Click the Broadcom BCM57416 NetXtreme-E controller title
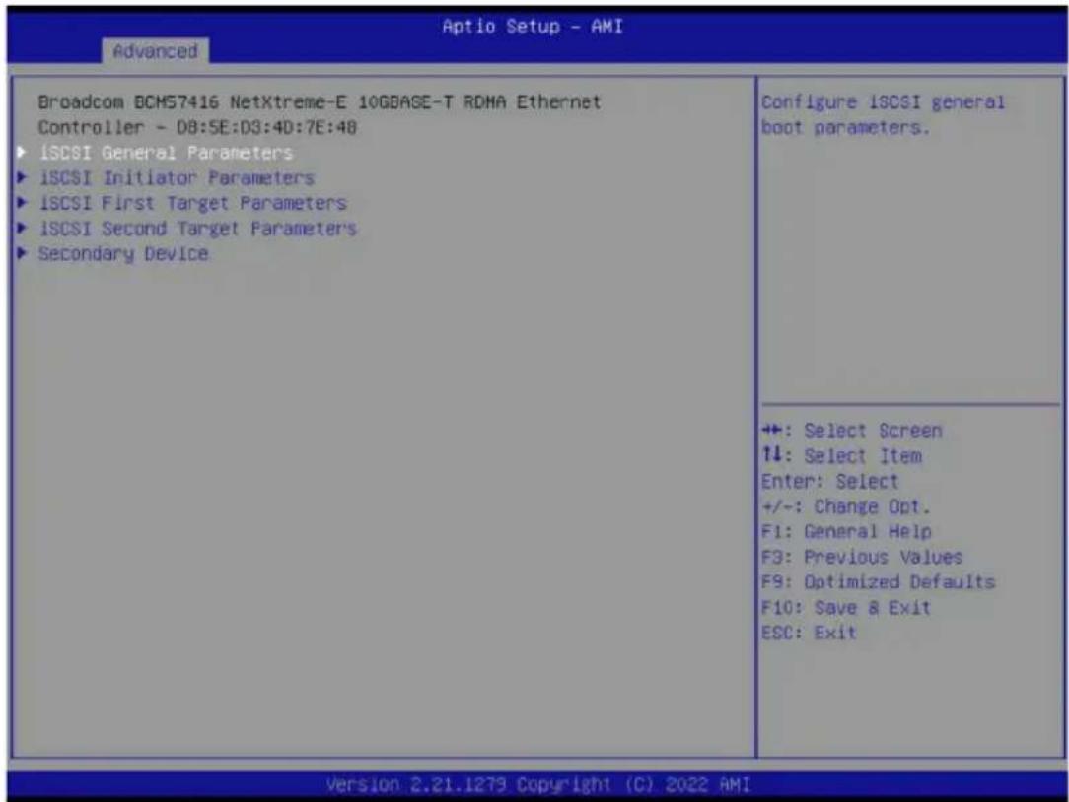The height and width of the screenshot is (802, 1069). point(320,102)
